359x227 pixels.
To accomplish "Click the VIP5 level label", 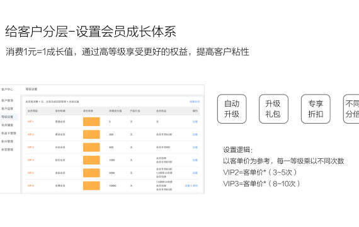I will pos(31,173).
